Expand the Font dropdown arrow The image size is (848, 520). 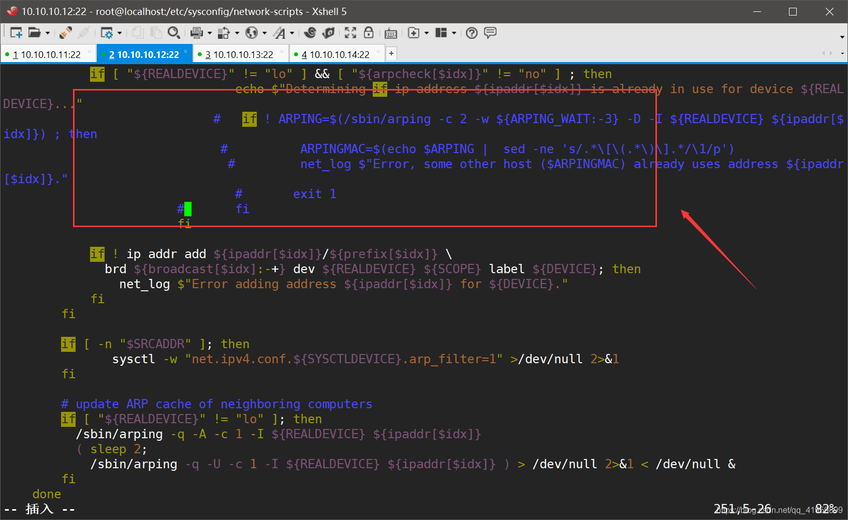[x=292, y=33]
